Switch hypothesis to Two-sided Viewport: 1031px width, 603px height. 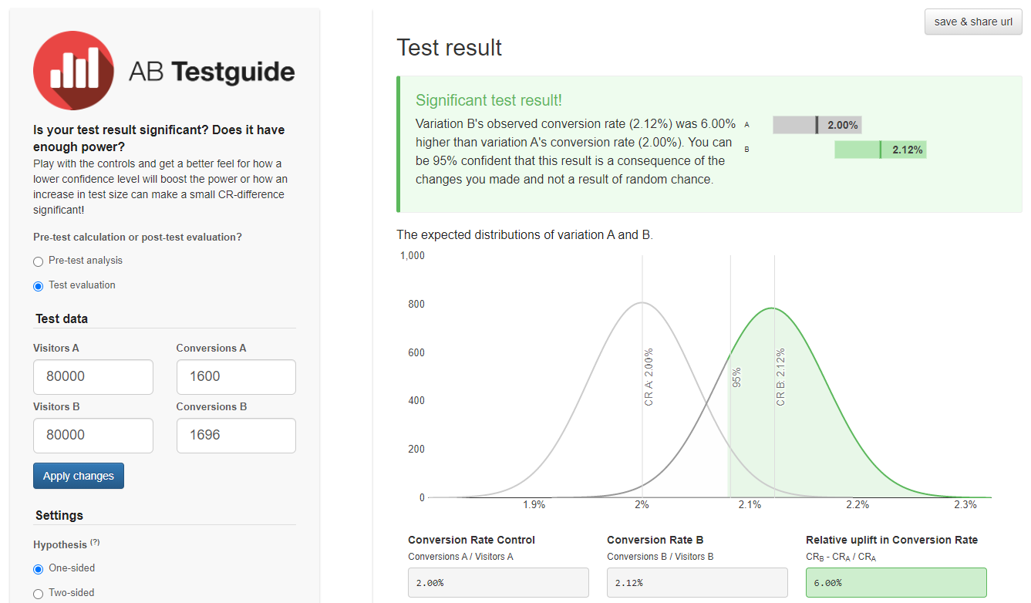pyautogui.click(x=39, y=594)
